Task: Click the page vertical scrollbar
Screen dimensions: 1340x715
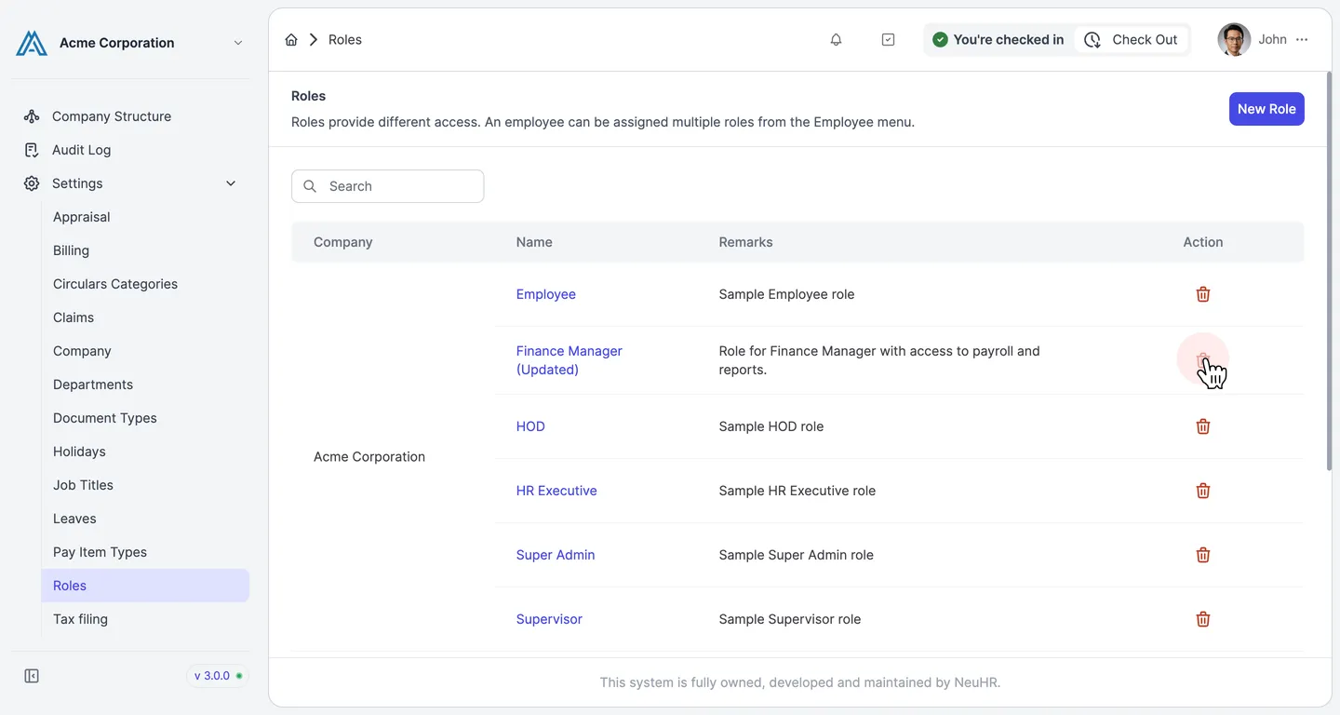Action: [1329, 270]
